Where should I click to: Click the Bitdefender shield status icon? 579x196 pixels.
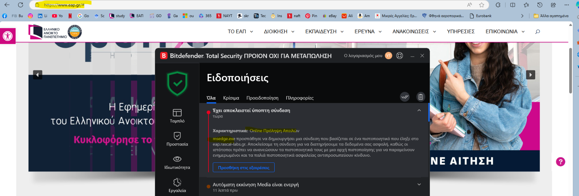pyautogui.click(x=177, y=84)
